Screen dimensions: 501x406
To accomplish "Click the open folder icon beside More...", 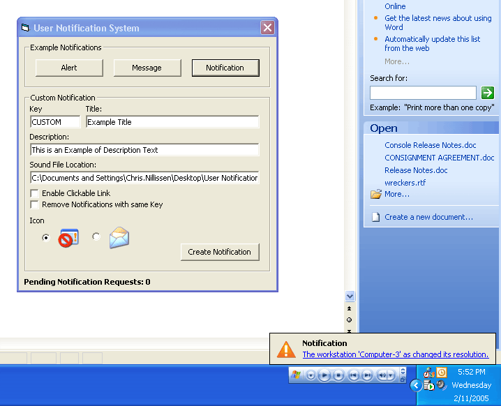I will pos(376,194).
